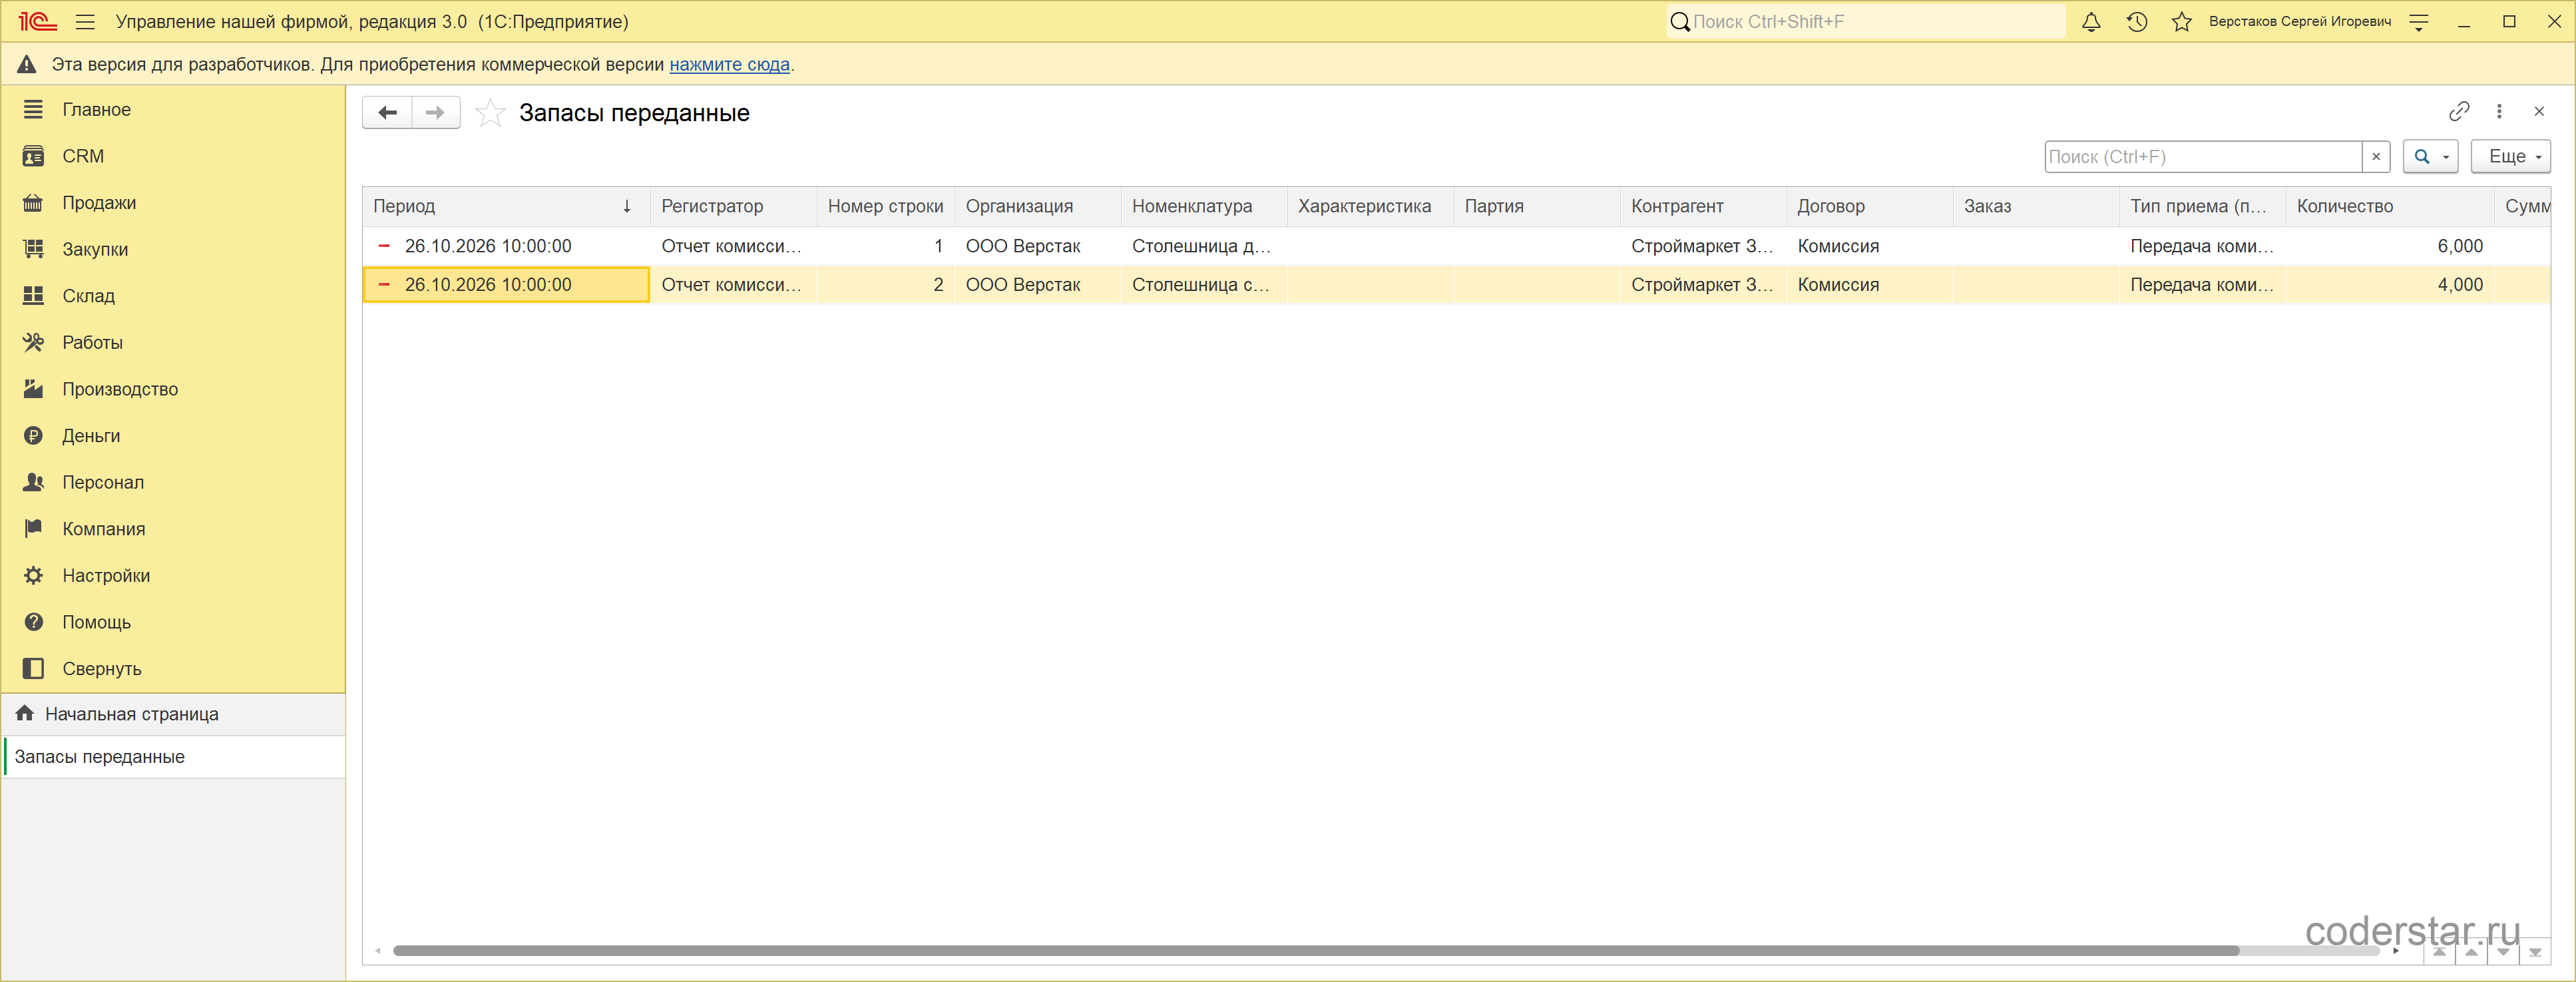The width and height of the screenshot is (2576, 982).
Task: Go forward with the right arrow button
Action: pyautogui.click(x=435, y=112)
